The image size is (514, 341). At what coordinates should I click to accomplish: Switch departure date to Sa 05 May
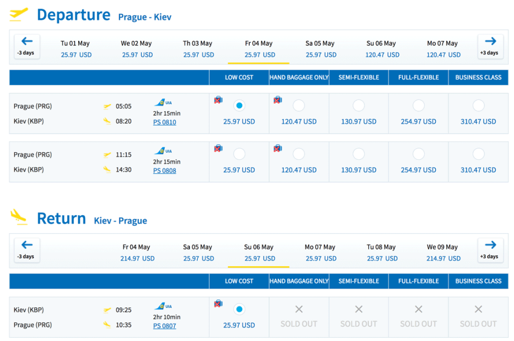click(x=320, y=49)
